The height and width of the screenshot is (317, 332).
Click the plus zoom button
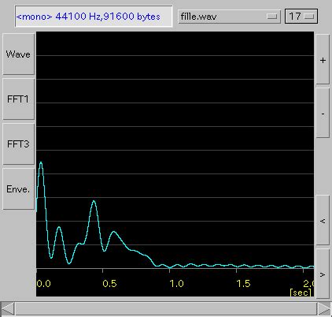[x=323, y=59]
